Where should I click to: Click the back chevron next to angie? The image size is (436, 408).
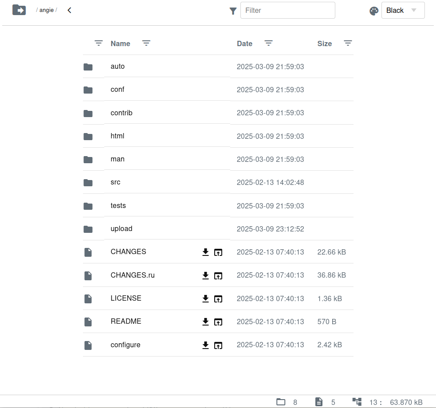[x=69, y=10]
